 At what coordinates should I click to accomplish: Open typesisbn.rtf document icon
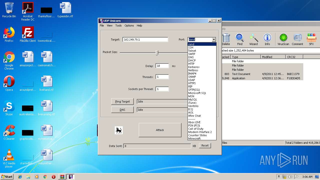pyautogui.click(x=65, y=10)
